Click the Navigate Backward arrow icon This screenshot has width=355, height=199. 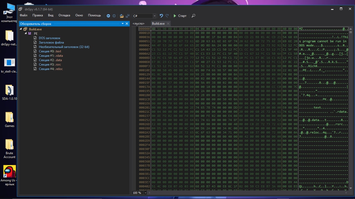(108, 16)
